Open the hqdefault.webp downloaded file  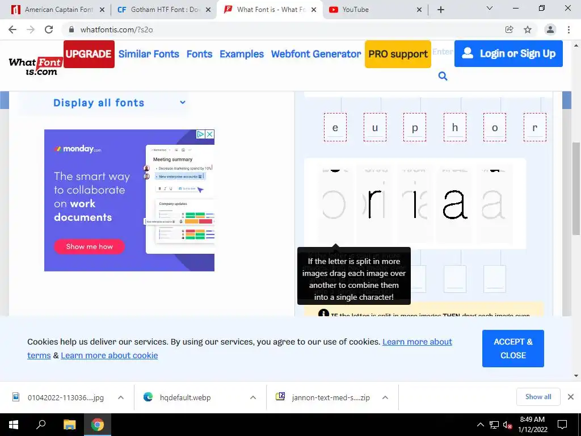186,397
